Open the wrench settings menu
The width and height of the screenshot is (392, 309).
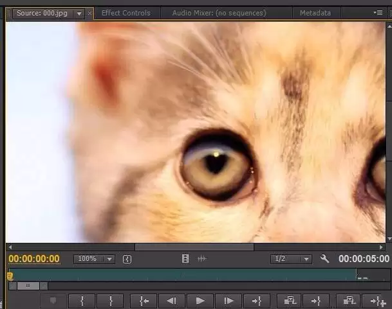point(324,259)
